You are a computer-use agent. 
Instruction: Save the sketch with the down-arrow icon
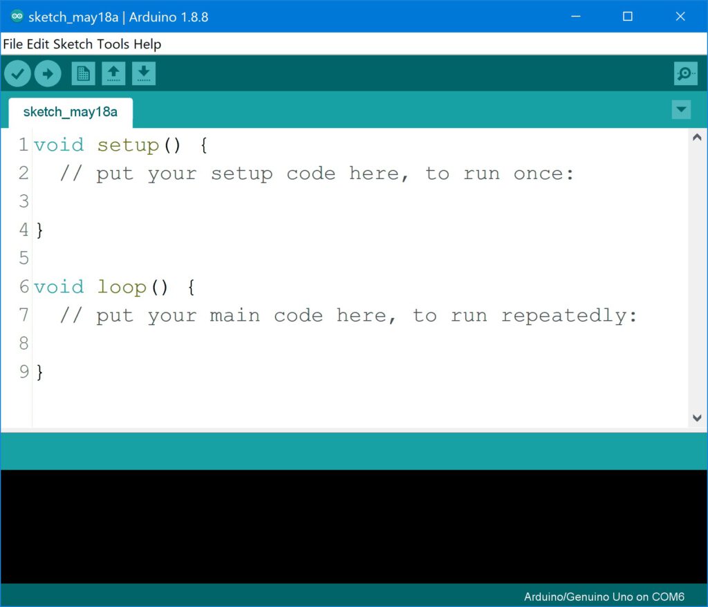tap(144, 73)
